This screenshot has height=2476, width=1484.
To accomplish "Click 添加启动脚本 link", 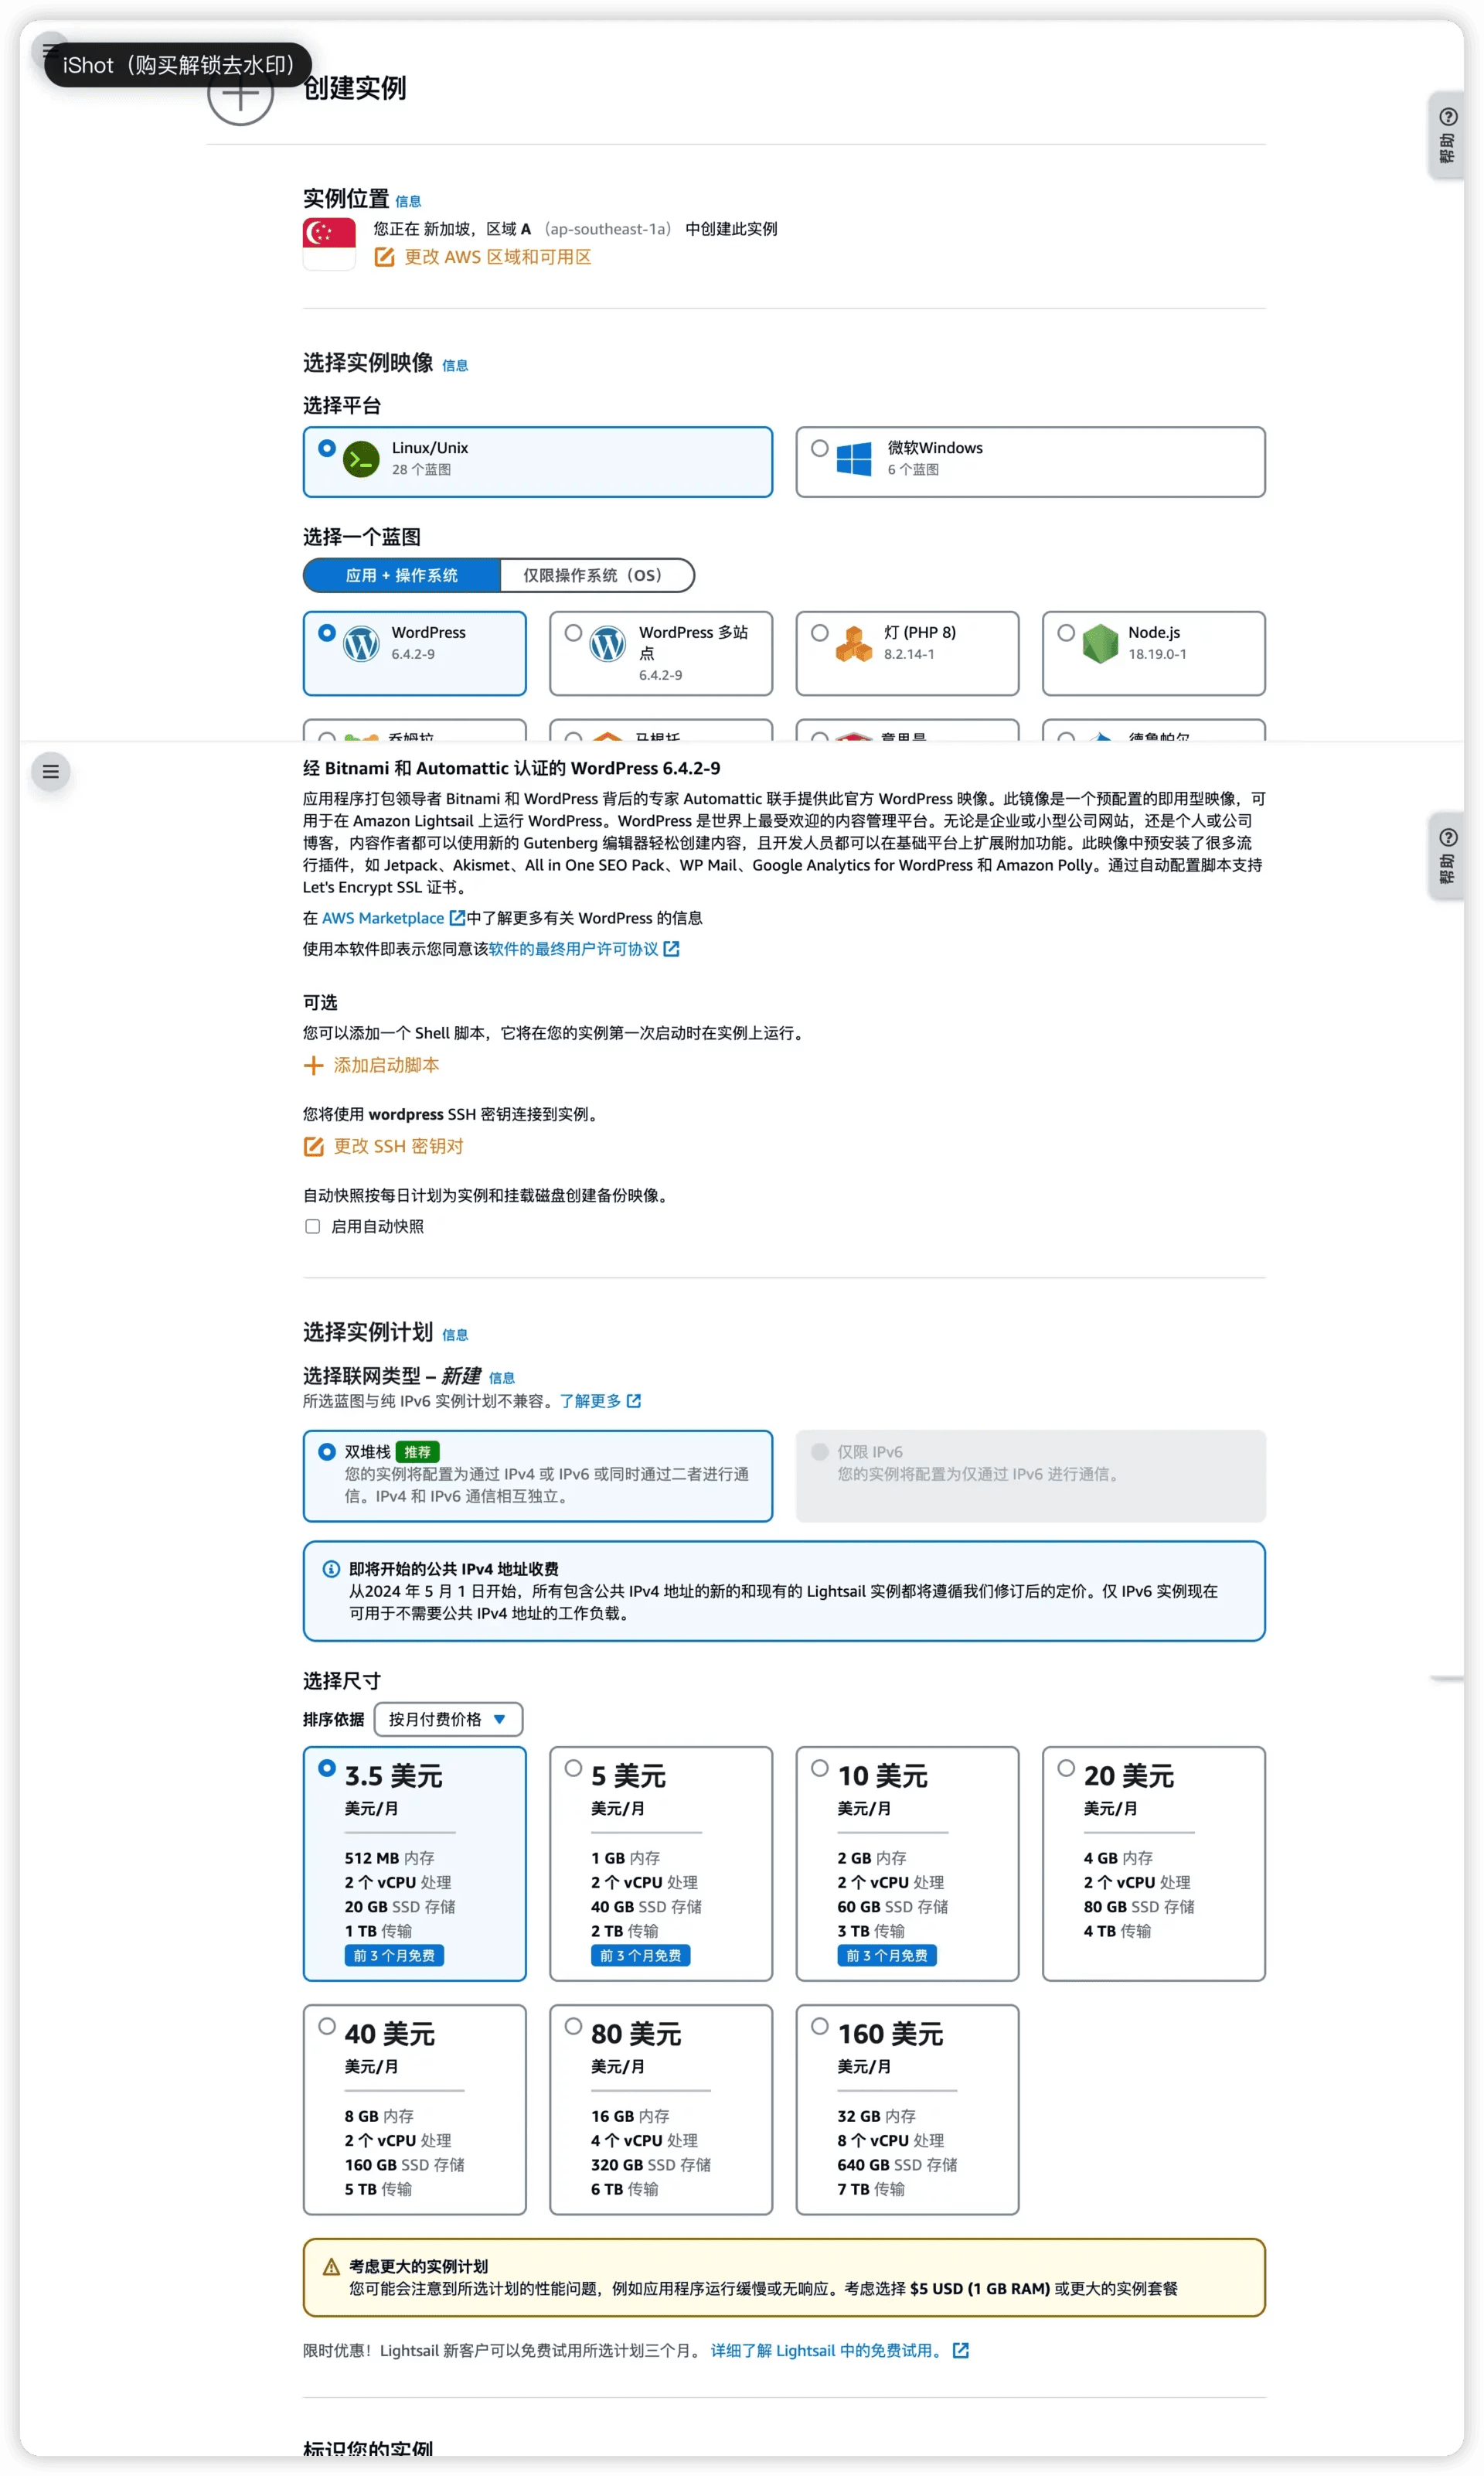I will tap(386, 1066).
